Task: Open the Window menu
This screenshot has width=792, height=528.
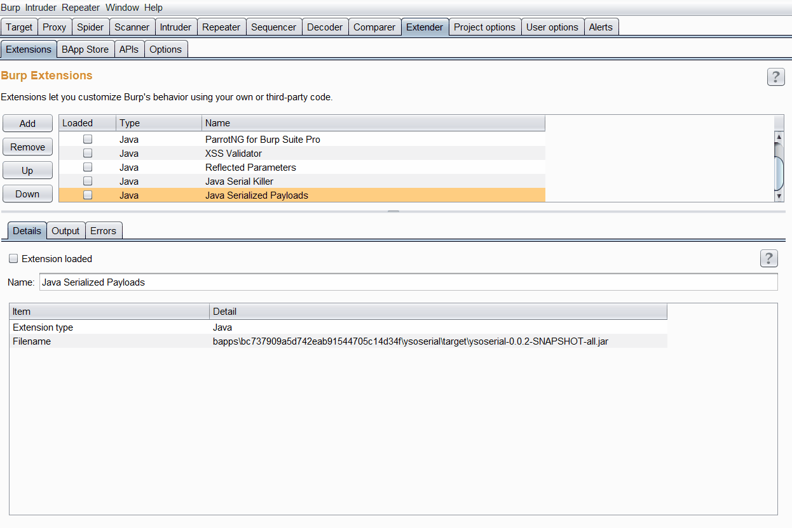Action: click(x=122, y=8)
